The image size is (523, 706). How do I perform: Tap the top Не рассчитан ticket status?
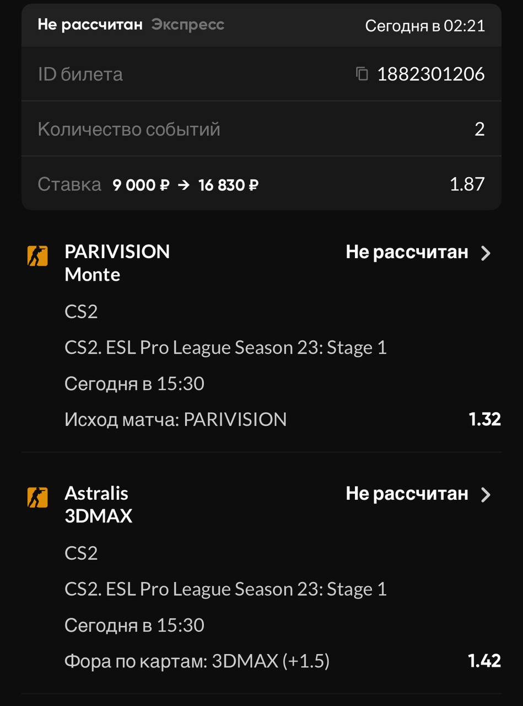tap(90, 25)
